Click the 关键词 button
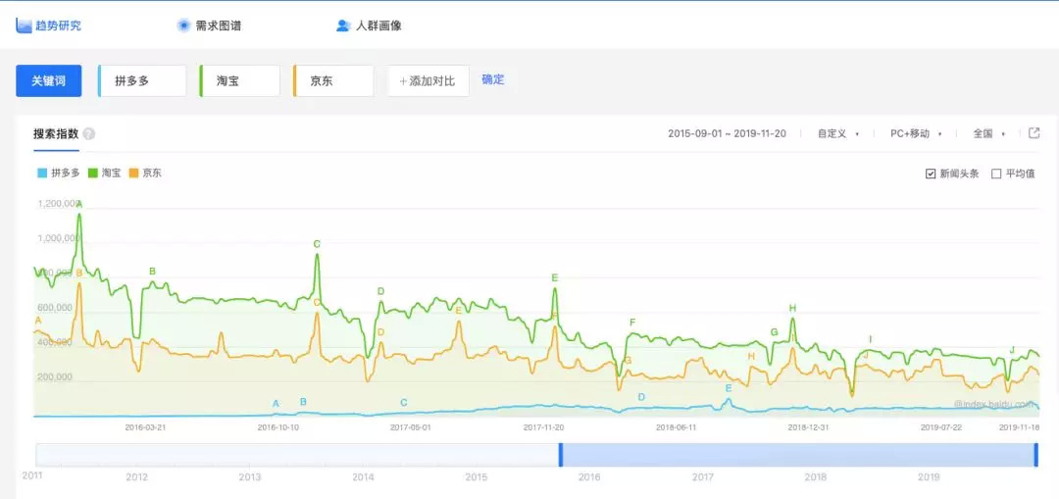Image resolution: width=1059 pixels, height=499 pixels. click(48, 81)
